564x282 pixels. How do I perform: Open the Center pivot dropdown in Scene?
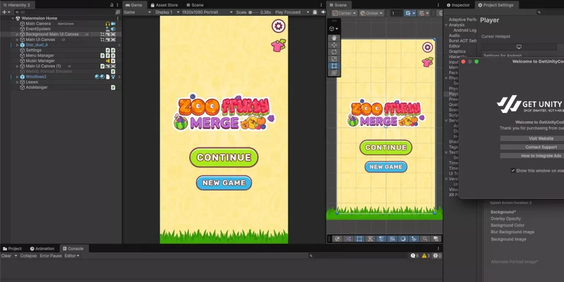(345, 13)
